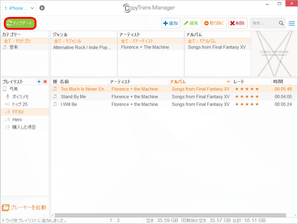Viewport: 298px width, 224px height.
Task: Select the FFXV playlist
Action: tap(25, 112)
